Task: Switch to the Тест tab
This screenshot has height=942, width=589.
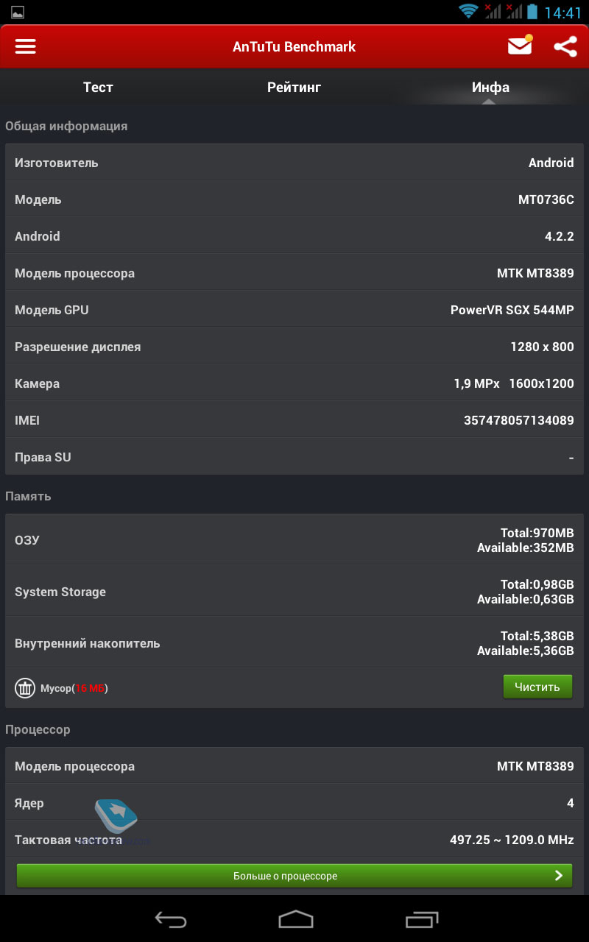Action: [98, 87]
